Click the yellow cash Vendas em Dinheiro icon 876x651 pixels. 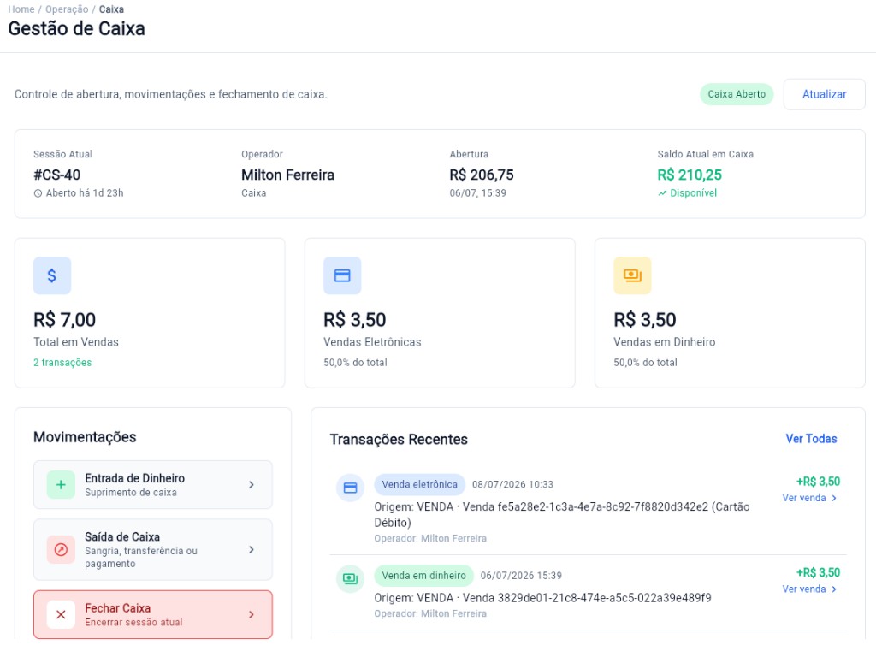coord(632,275)
